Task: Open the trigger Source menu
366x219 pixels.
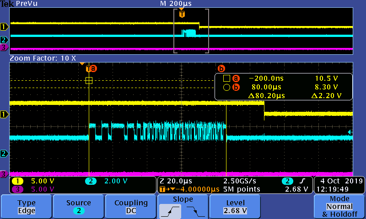Action: (x=78, y=206)
